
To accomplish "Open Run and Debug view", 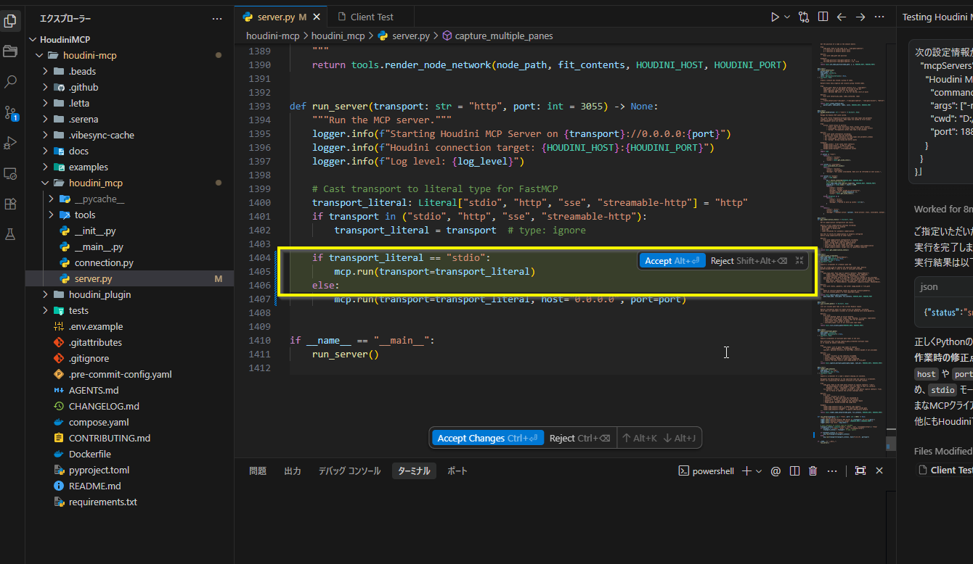I will (x=11, y=143).
